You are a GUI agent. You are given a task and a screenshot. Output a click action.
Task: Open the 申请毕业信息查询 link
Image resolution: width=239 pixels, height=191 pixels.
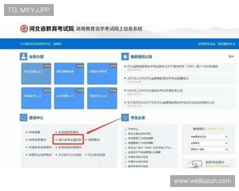[40, 155]
